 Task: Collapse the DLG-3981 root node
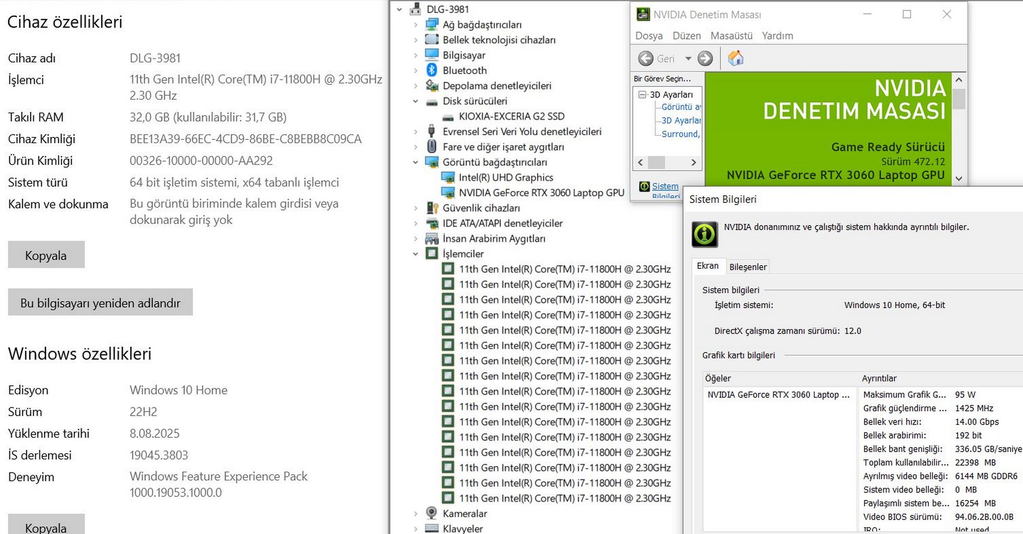[x=399, y=9]
